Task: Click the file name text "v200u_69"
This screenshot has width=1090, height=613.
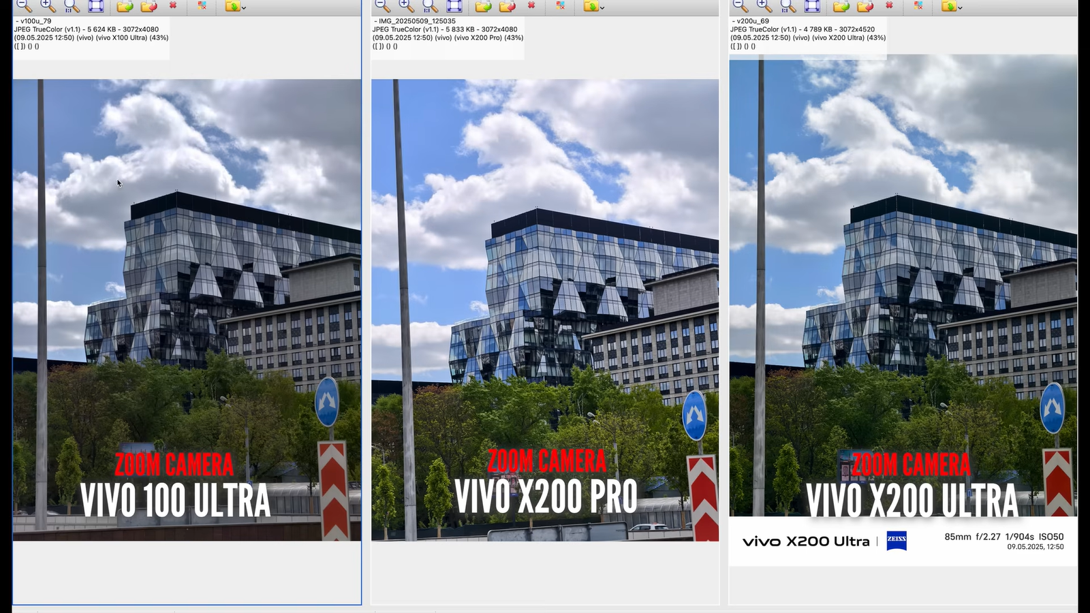Action: tap(753, 21)
